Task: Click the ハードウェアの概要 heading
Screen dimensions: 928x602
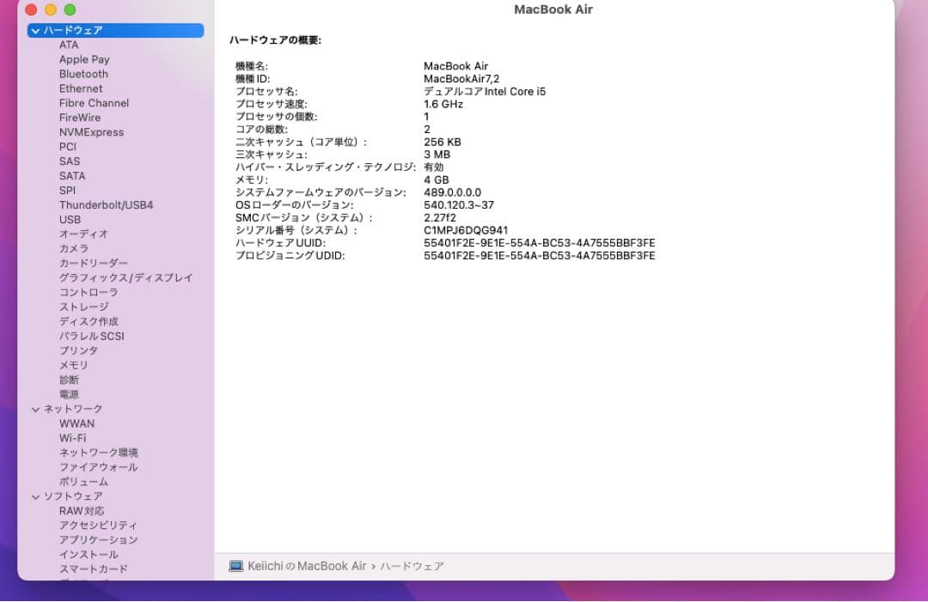Action: point(275,40)
